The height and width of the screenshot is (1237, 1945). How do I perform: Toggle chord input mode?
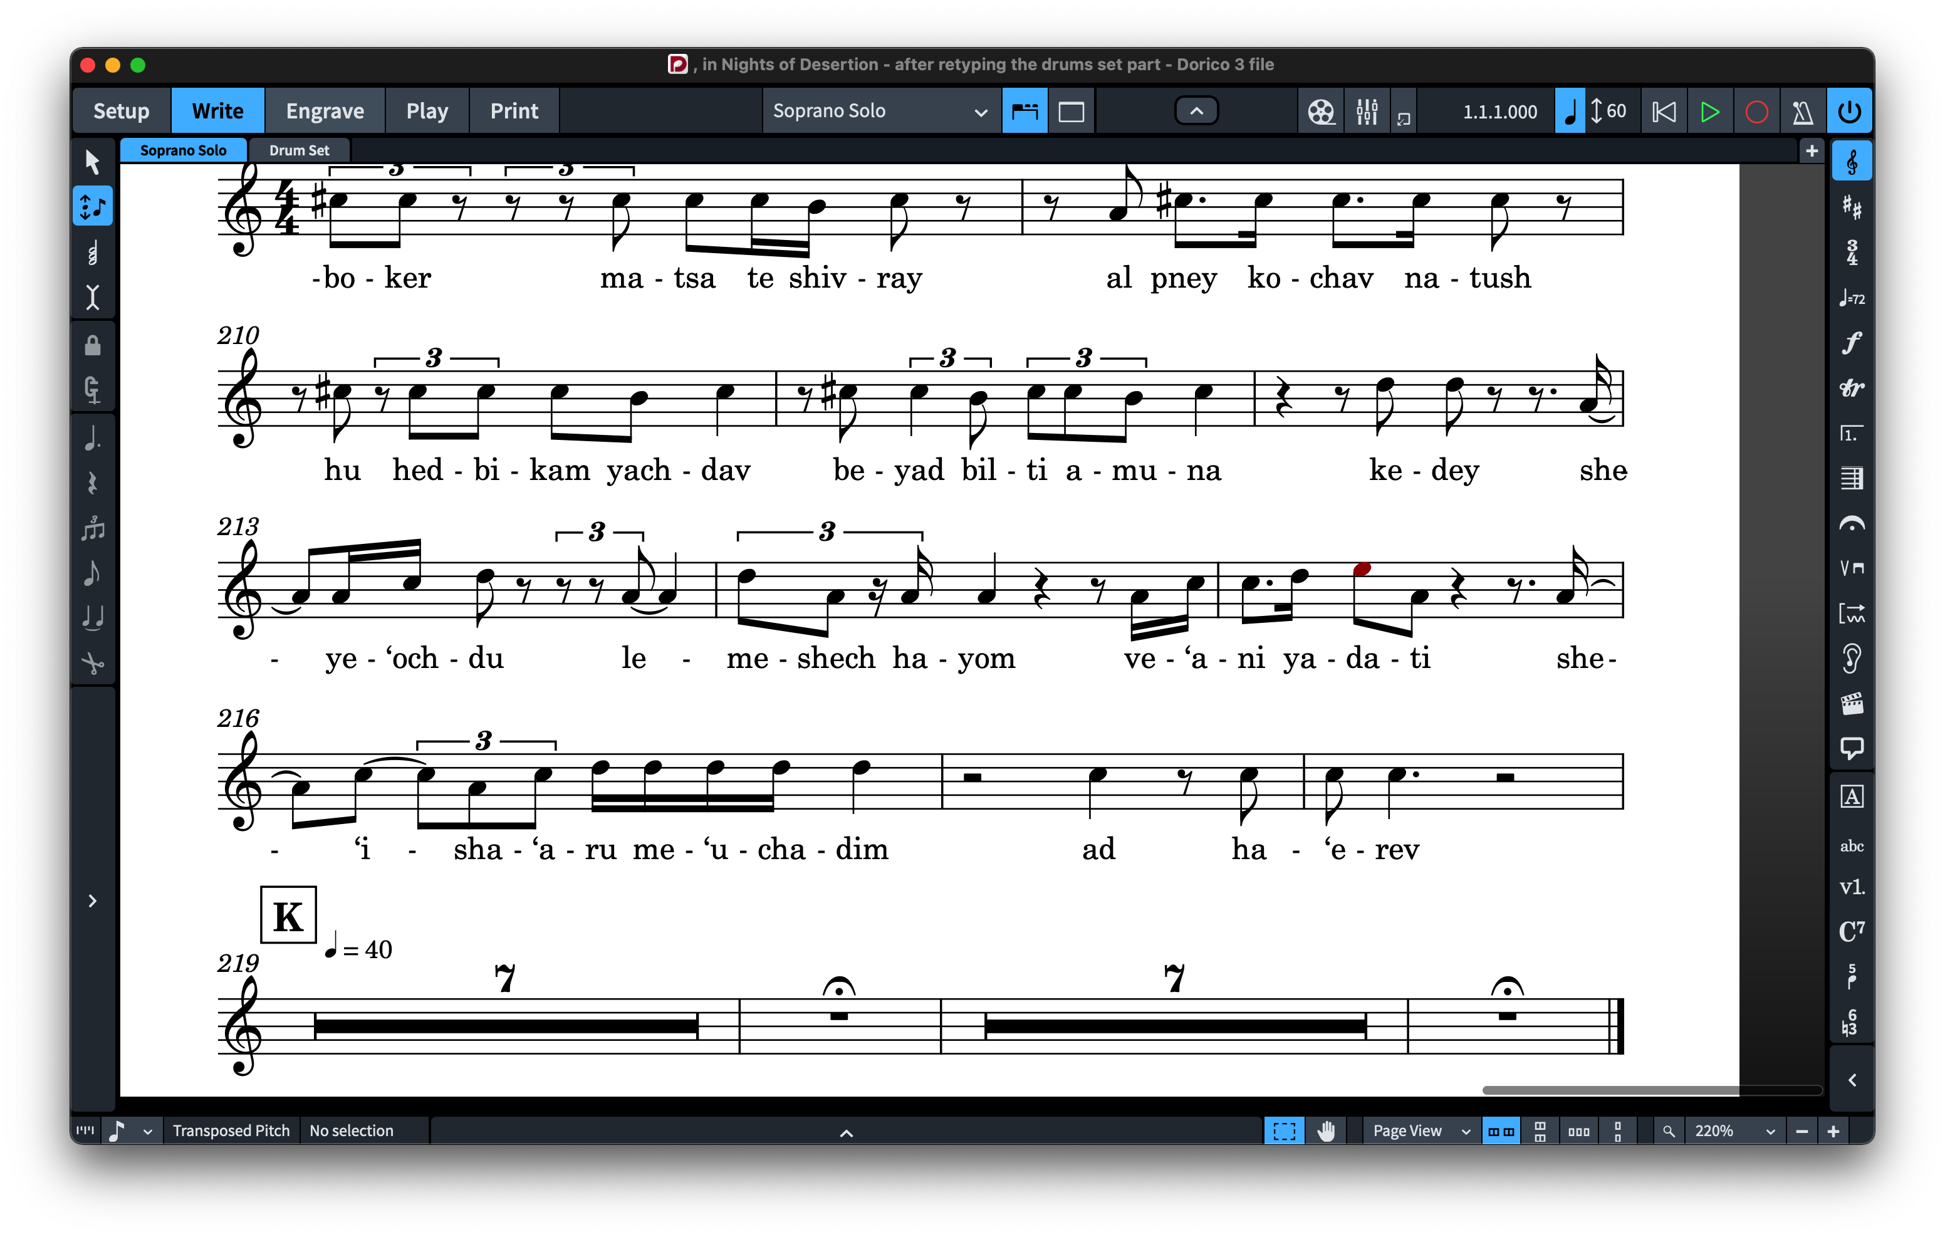[x=92, y=253]
